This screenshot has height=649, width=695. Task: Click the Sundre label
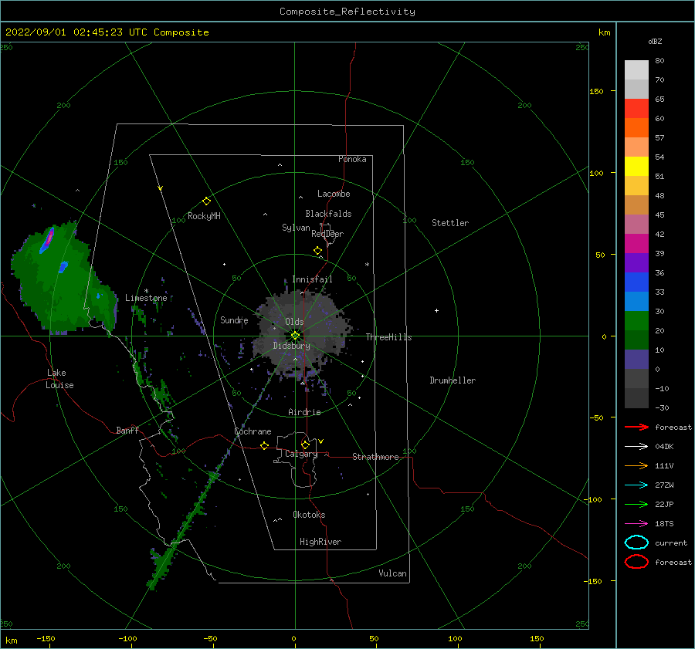[234, 319]
